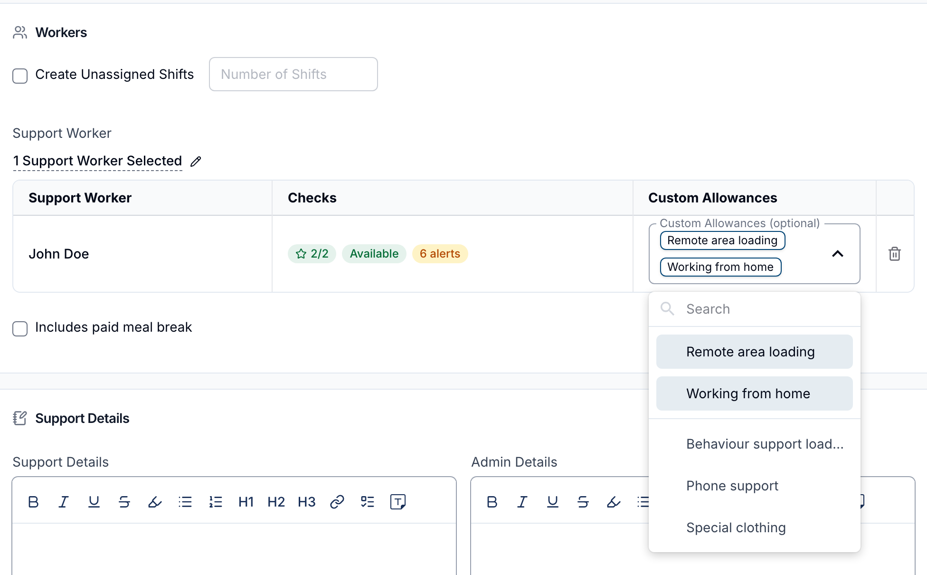Deselect Remote area loading option in list
The width and height of the screenshot is (927, 575).
click(754, 352)
